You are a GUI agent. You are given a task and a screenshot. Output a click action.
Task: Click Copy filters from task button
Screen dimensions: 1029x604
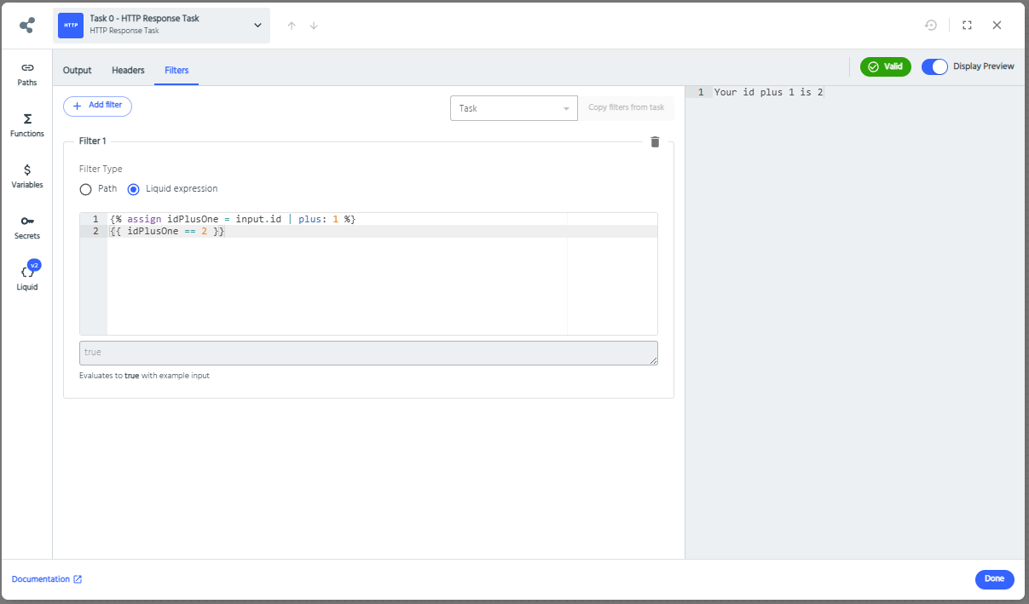click(x=626, y=108)
